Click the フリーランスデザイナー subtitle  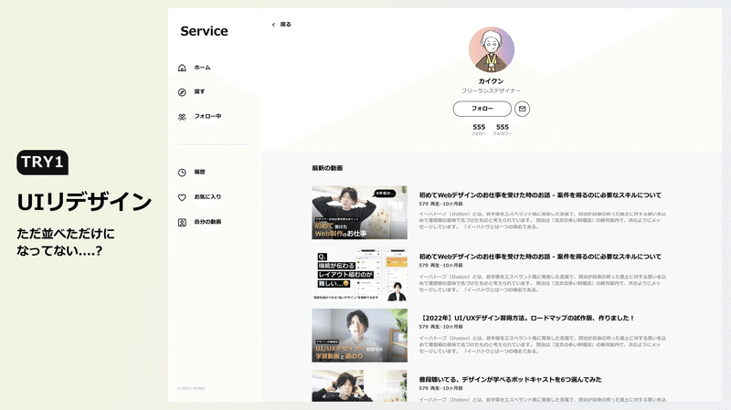pos(491,90)
